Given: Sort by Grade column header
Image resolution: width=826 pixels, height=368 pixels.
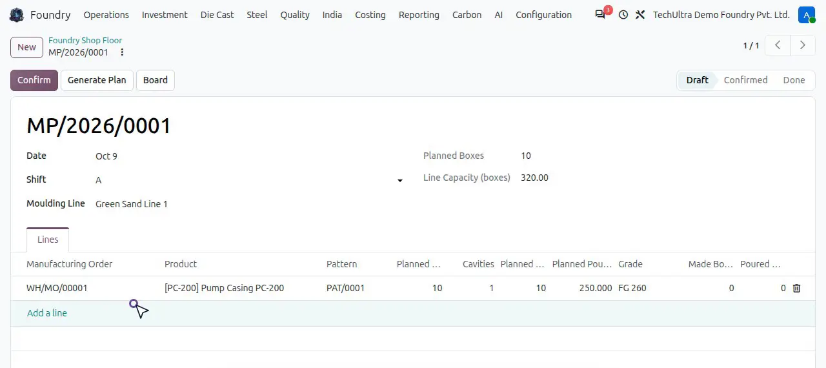Looking at the screenshot, I should pyautogui.click(x=630, y=264).
